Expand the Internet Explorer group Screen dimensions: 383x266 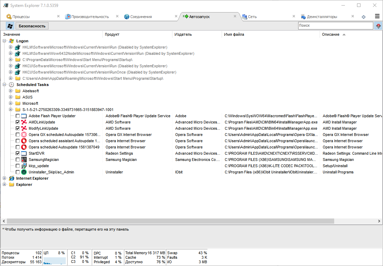coord(5,178)
